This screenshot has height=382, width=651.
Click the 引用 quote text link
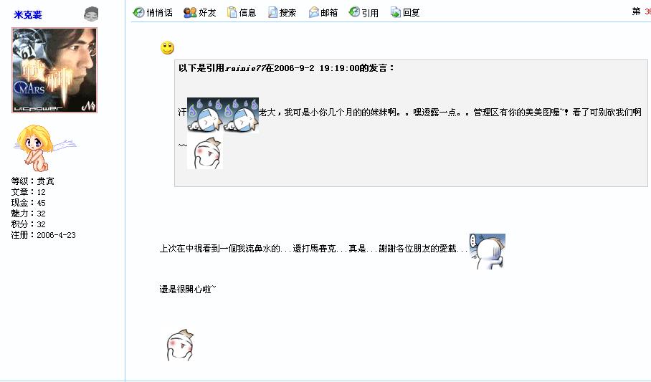(x=370, y=13)
